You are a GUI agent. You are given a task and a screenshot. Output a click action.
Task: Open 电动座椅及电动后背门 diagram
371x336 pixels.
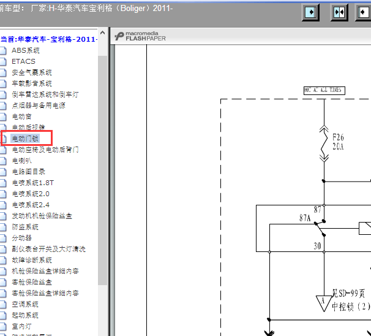click(45, 150)
